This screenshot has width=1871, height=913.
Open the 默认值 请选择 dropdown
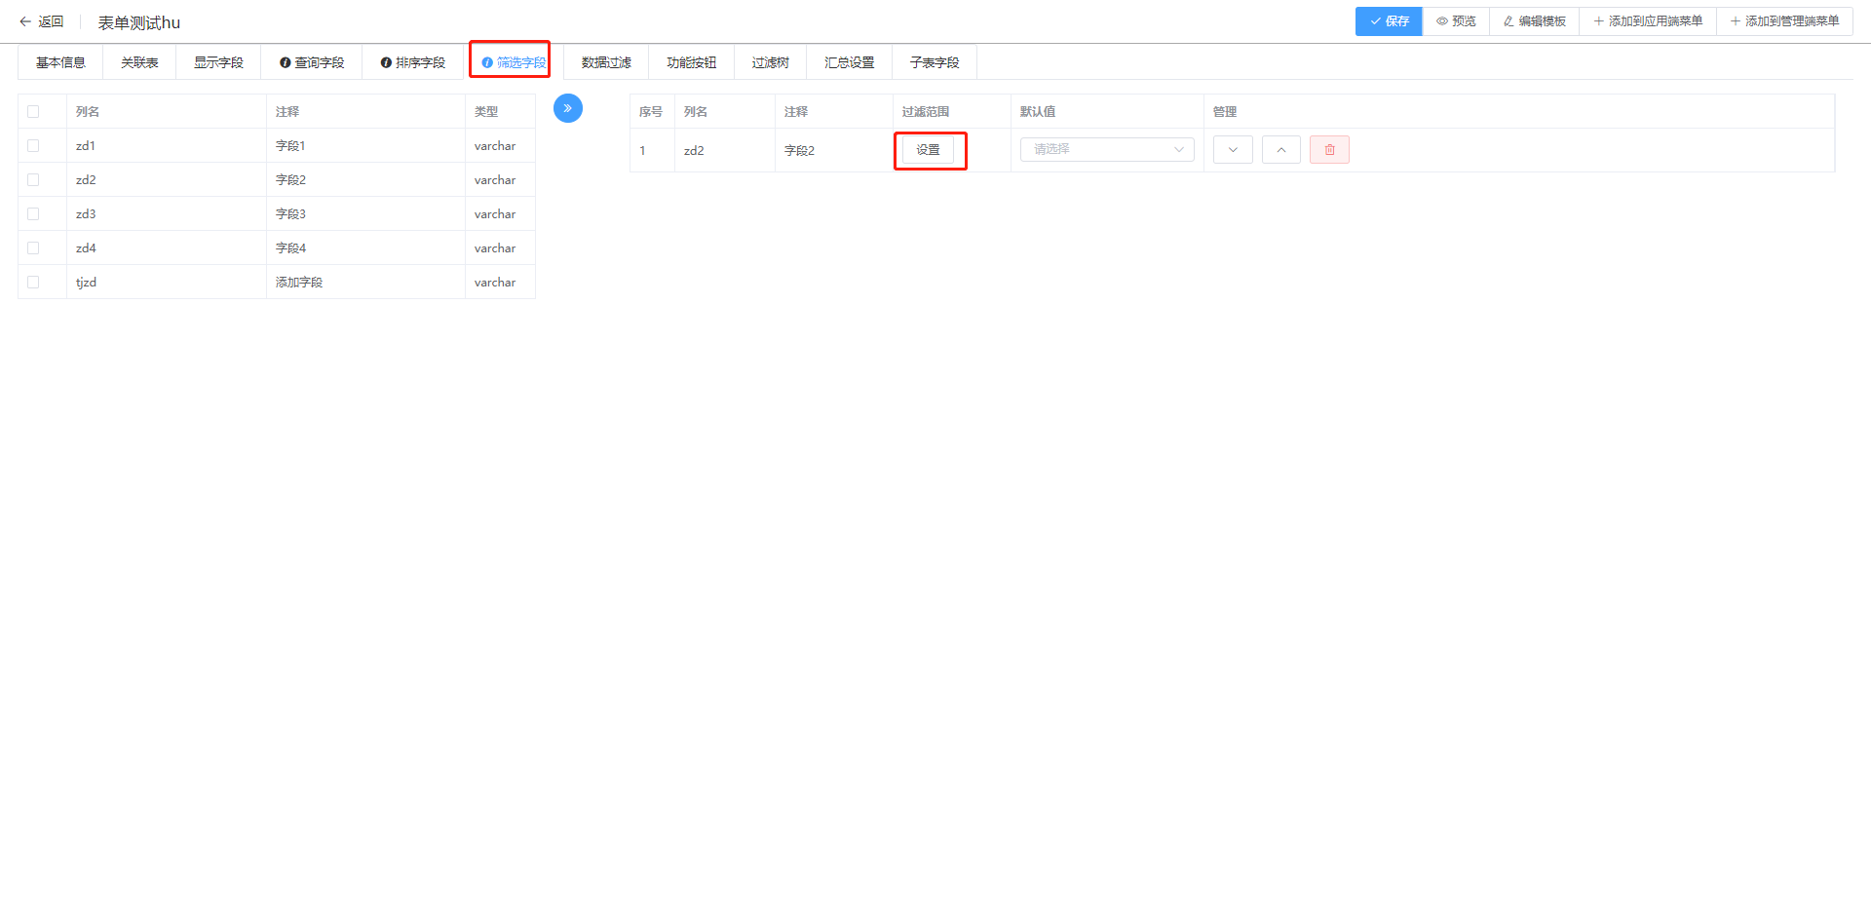coord(1107,150)
